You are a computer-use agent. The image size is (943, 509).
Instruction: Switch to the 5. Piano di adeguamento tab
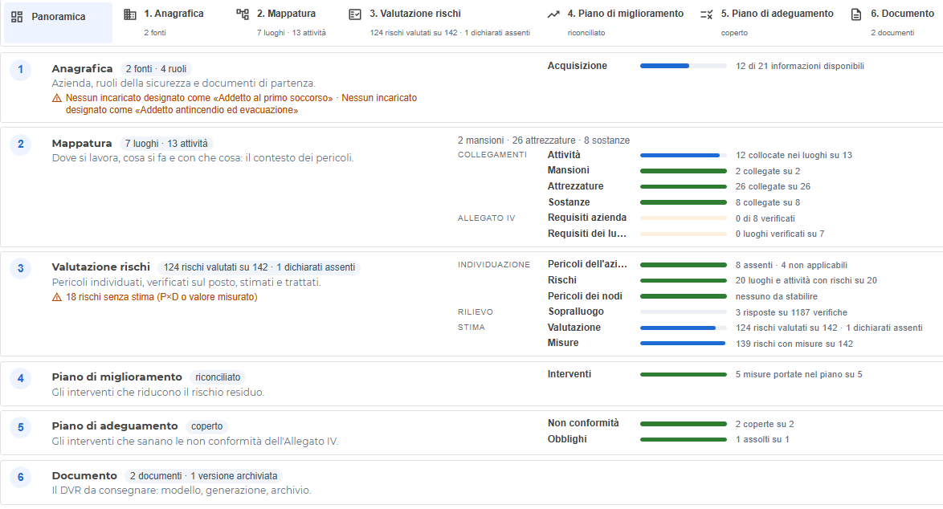(767, 22)
